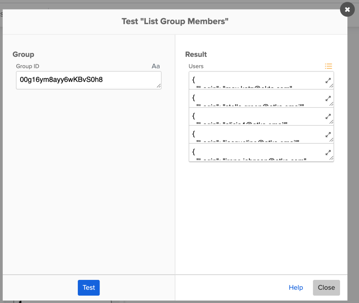The width and height of the screenshot is (359, 303).
Task: Run the flow test with the Test button
Action: point(89,288)
